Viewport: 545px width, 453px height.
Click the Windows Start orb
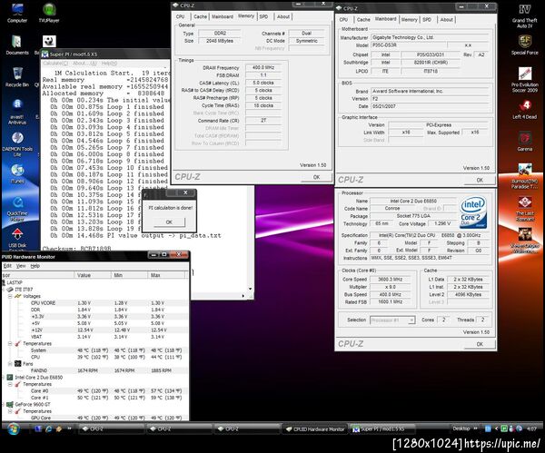[13, 429]
